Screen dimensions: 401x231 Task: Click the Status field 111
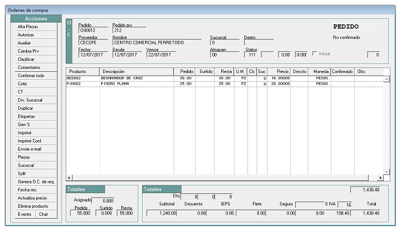coord(250,55)
